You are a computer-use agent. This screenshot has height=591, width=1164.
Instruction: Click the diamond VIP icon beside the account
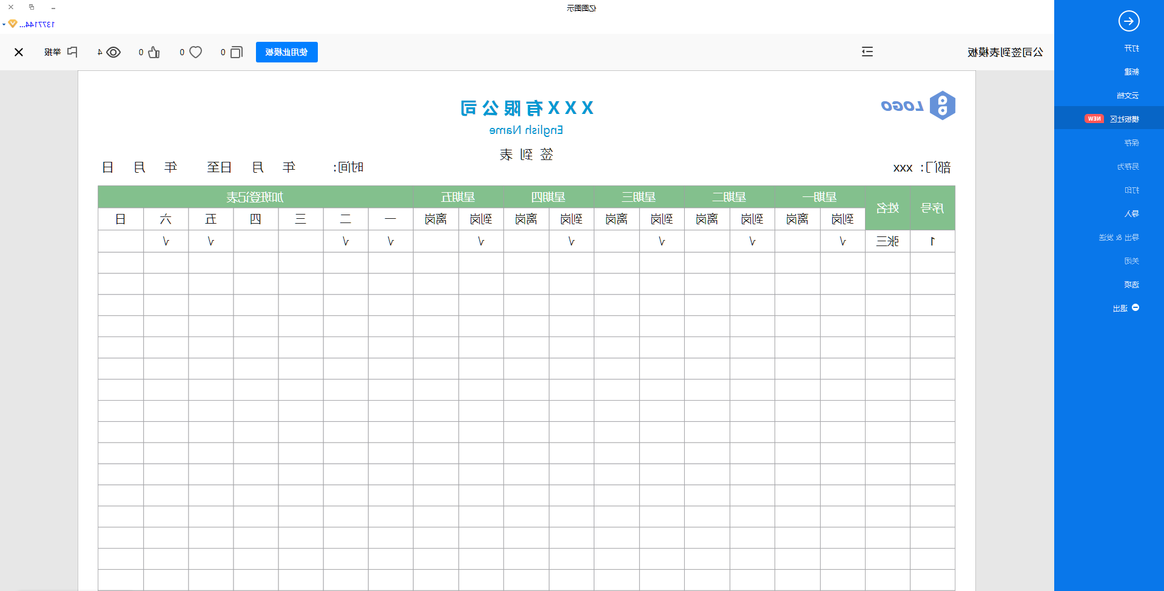point(13,24)
